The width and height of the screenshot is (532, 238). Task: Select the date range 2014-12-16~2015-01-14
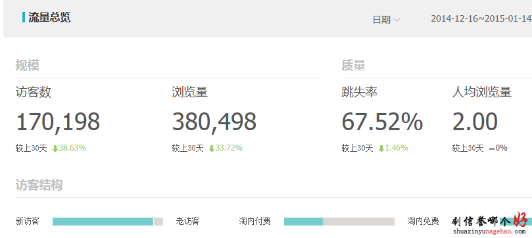(481, 18)
